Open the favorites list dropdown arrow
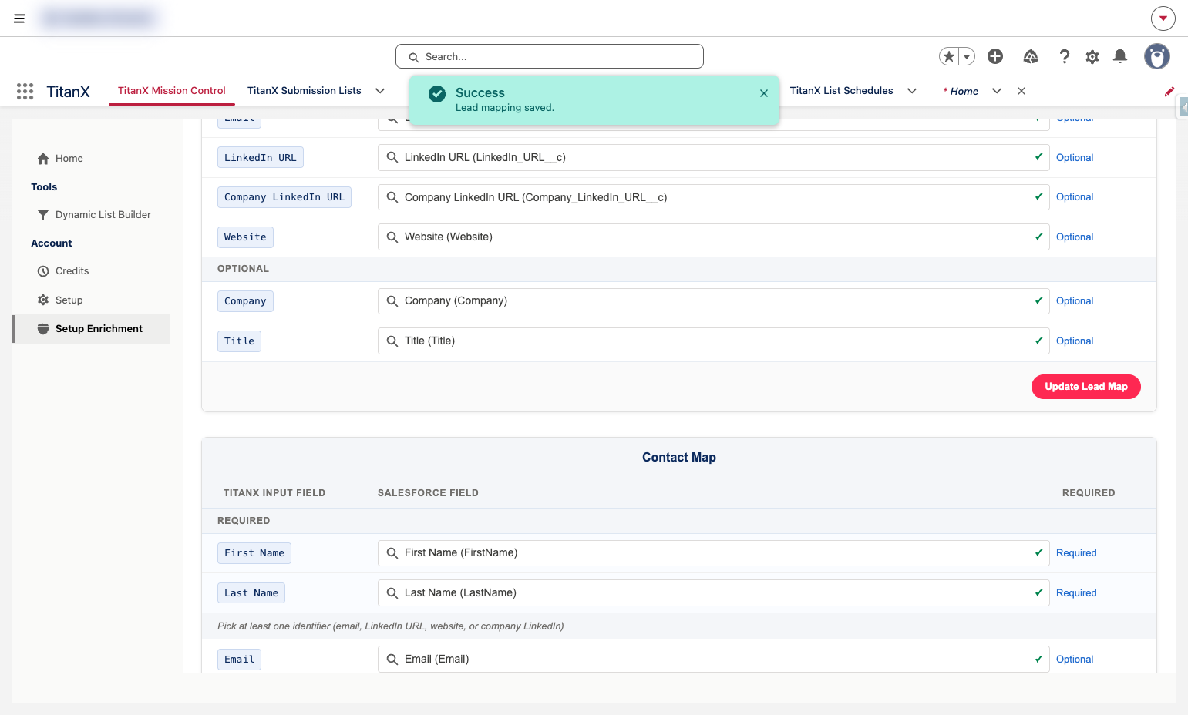This screenshot has width=1188, height=715. click(x=967, y=56)
